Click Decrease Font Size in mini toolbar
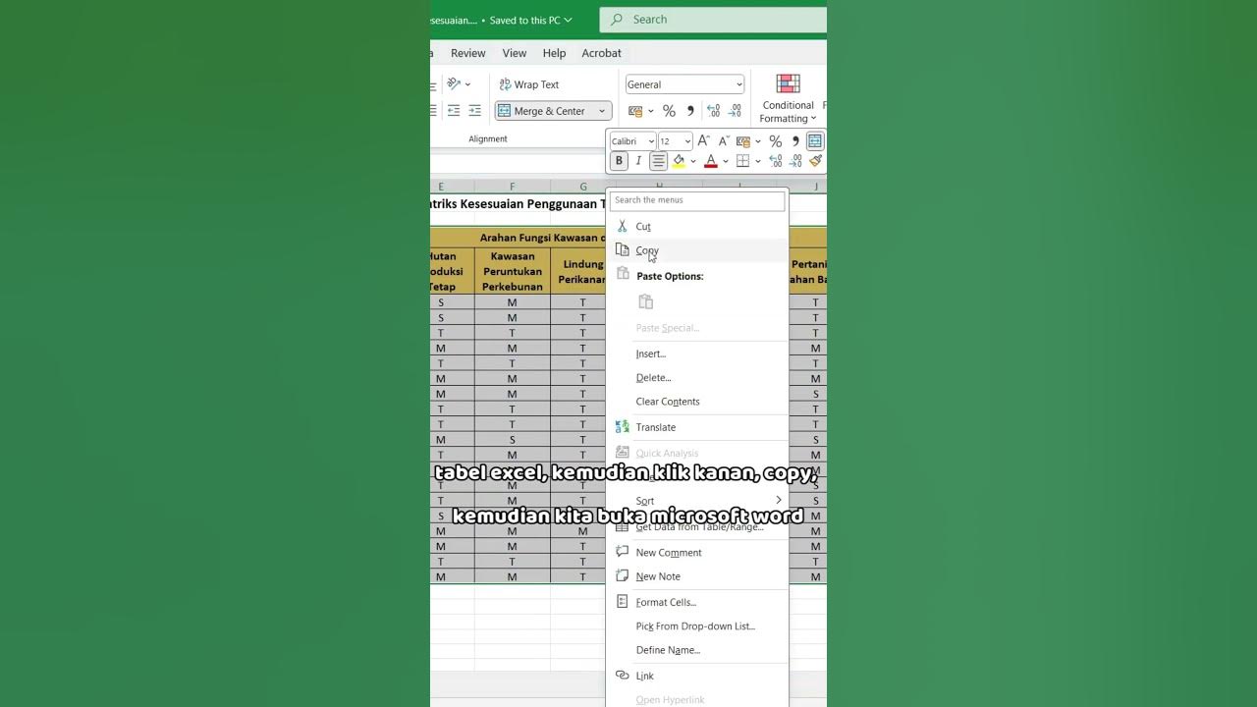Viewport: 1257px width, 707px height. tap(724, 141)
